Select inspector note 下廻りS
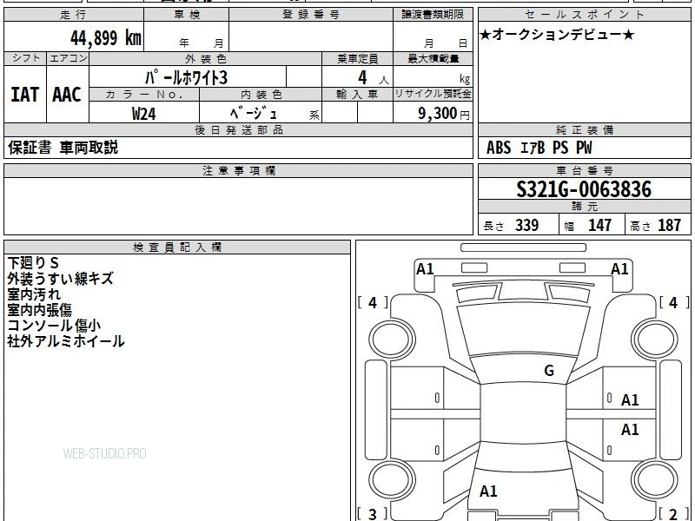Image resolution: width=695 pixels, height=521 pixels. click(x=33, y=263)
